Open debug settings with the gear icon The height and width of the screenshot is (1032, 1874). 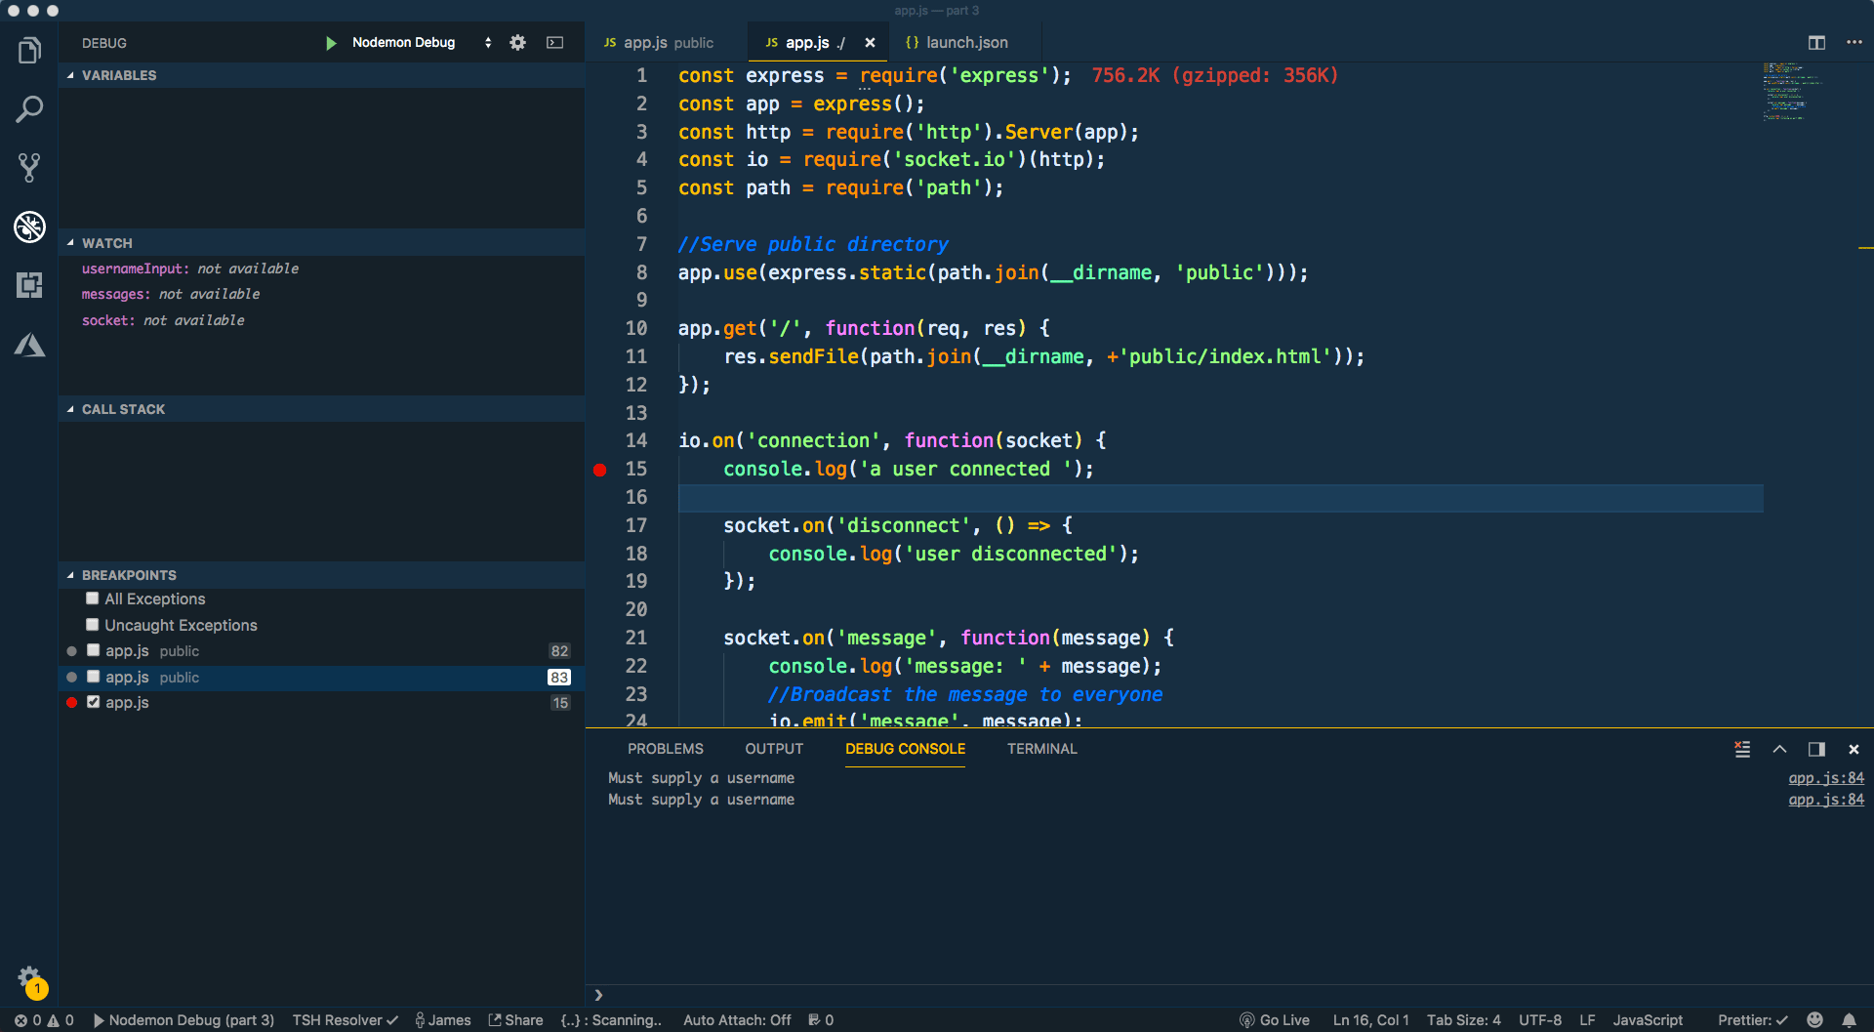pos(517,43)
